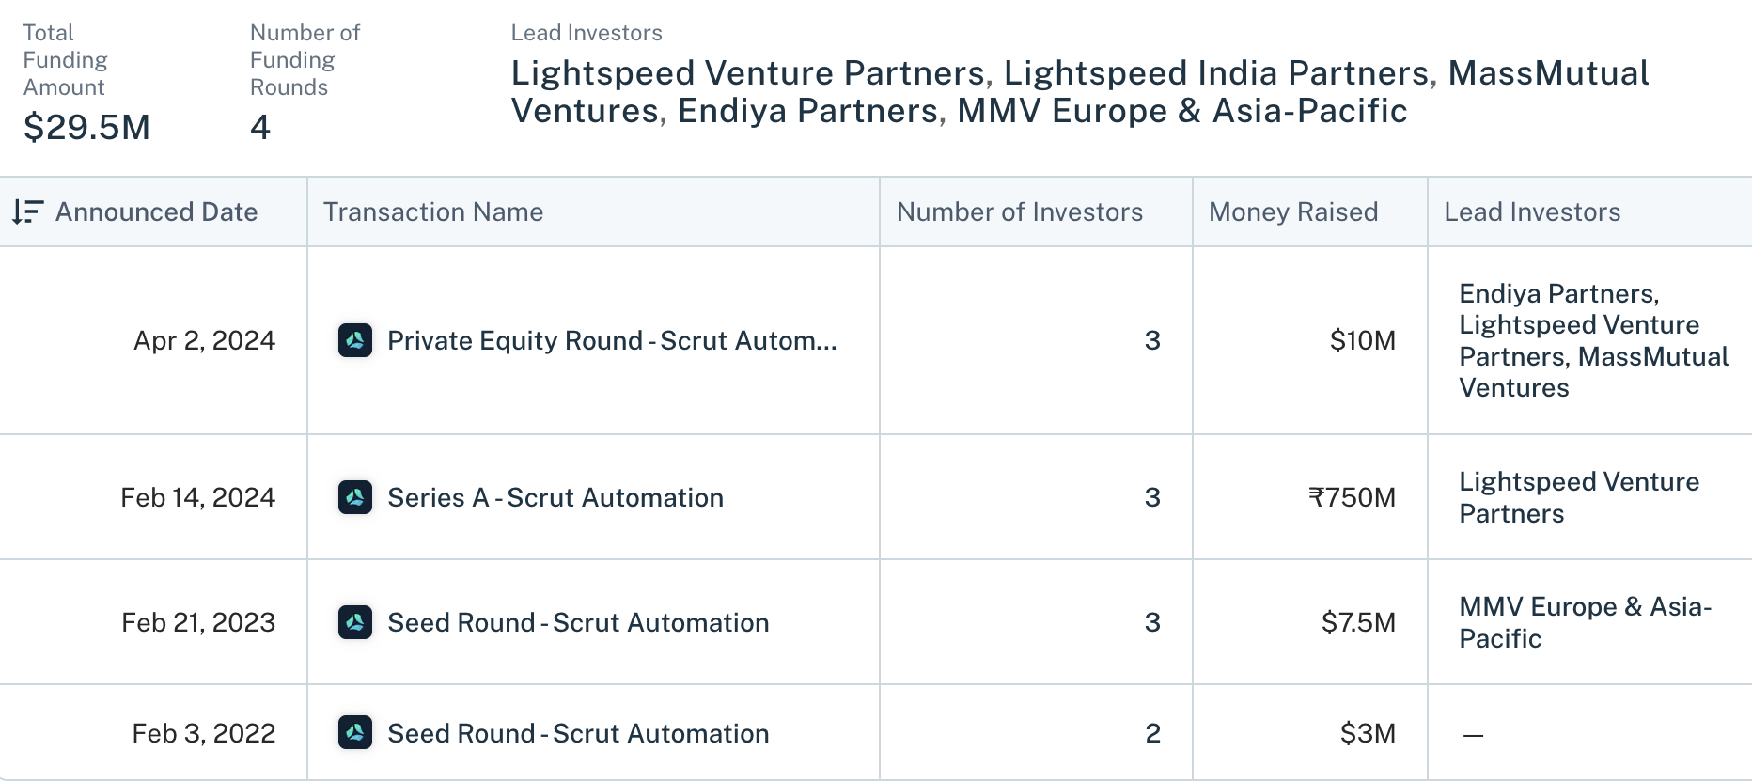Click the Lead Investors table column header

[1532, 211]
